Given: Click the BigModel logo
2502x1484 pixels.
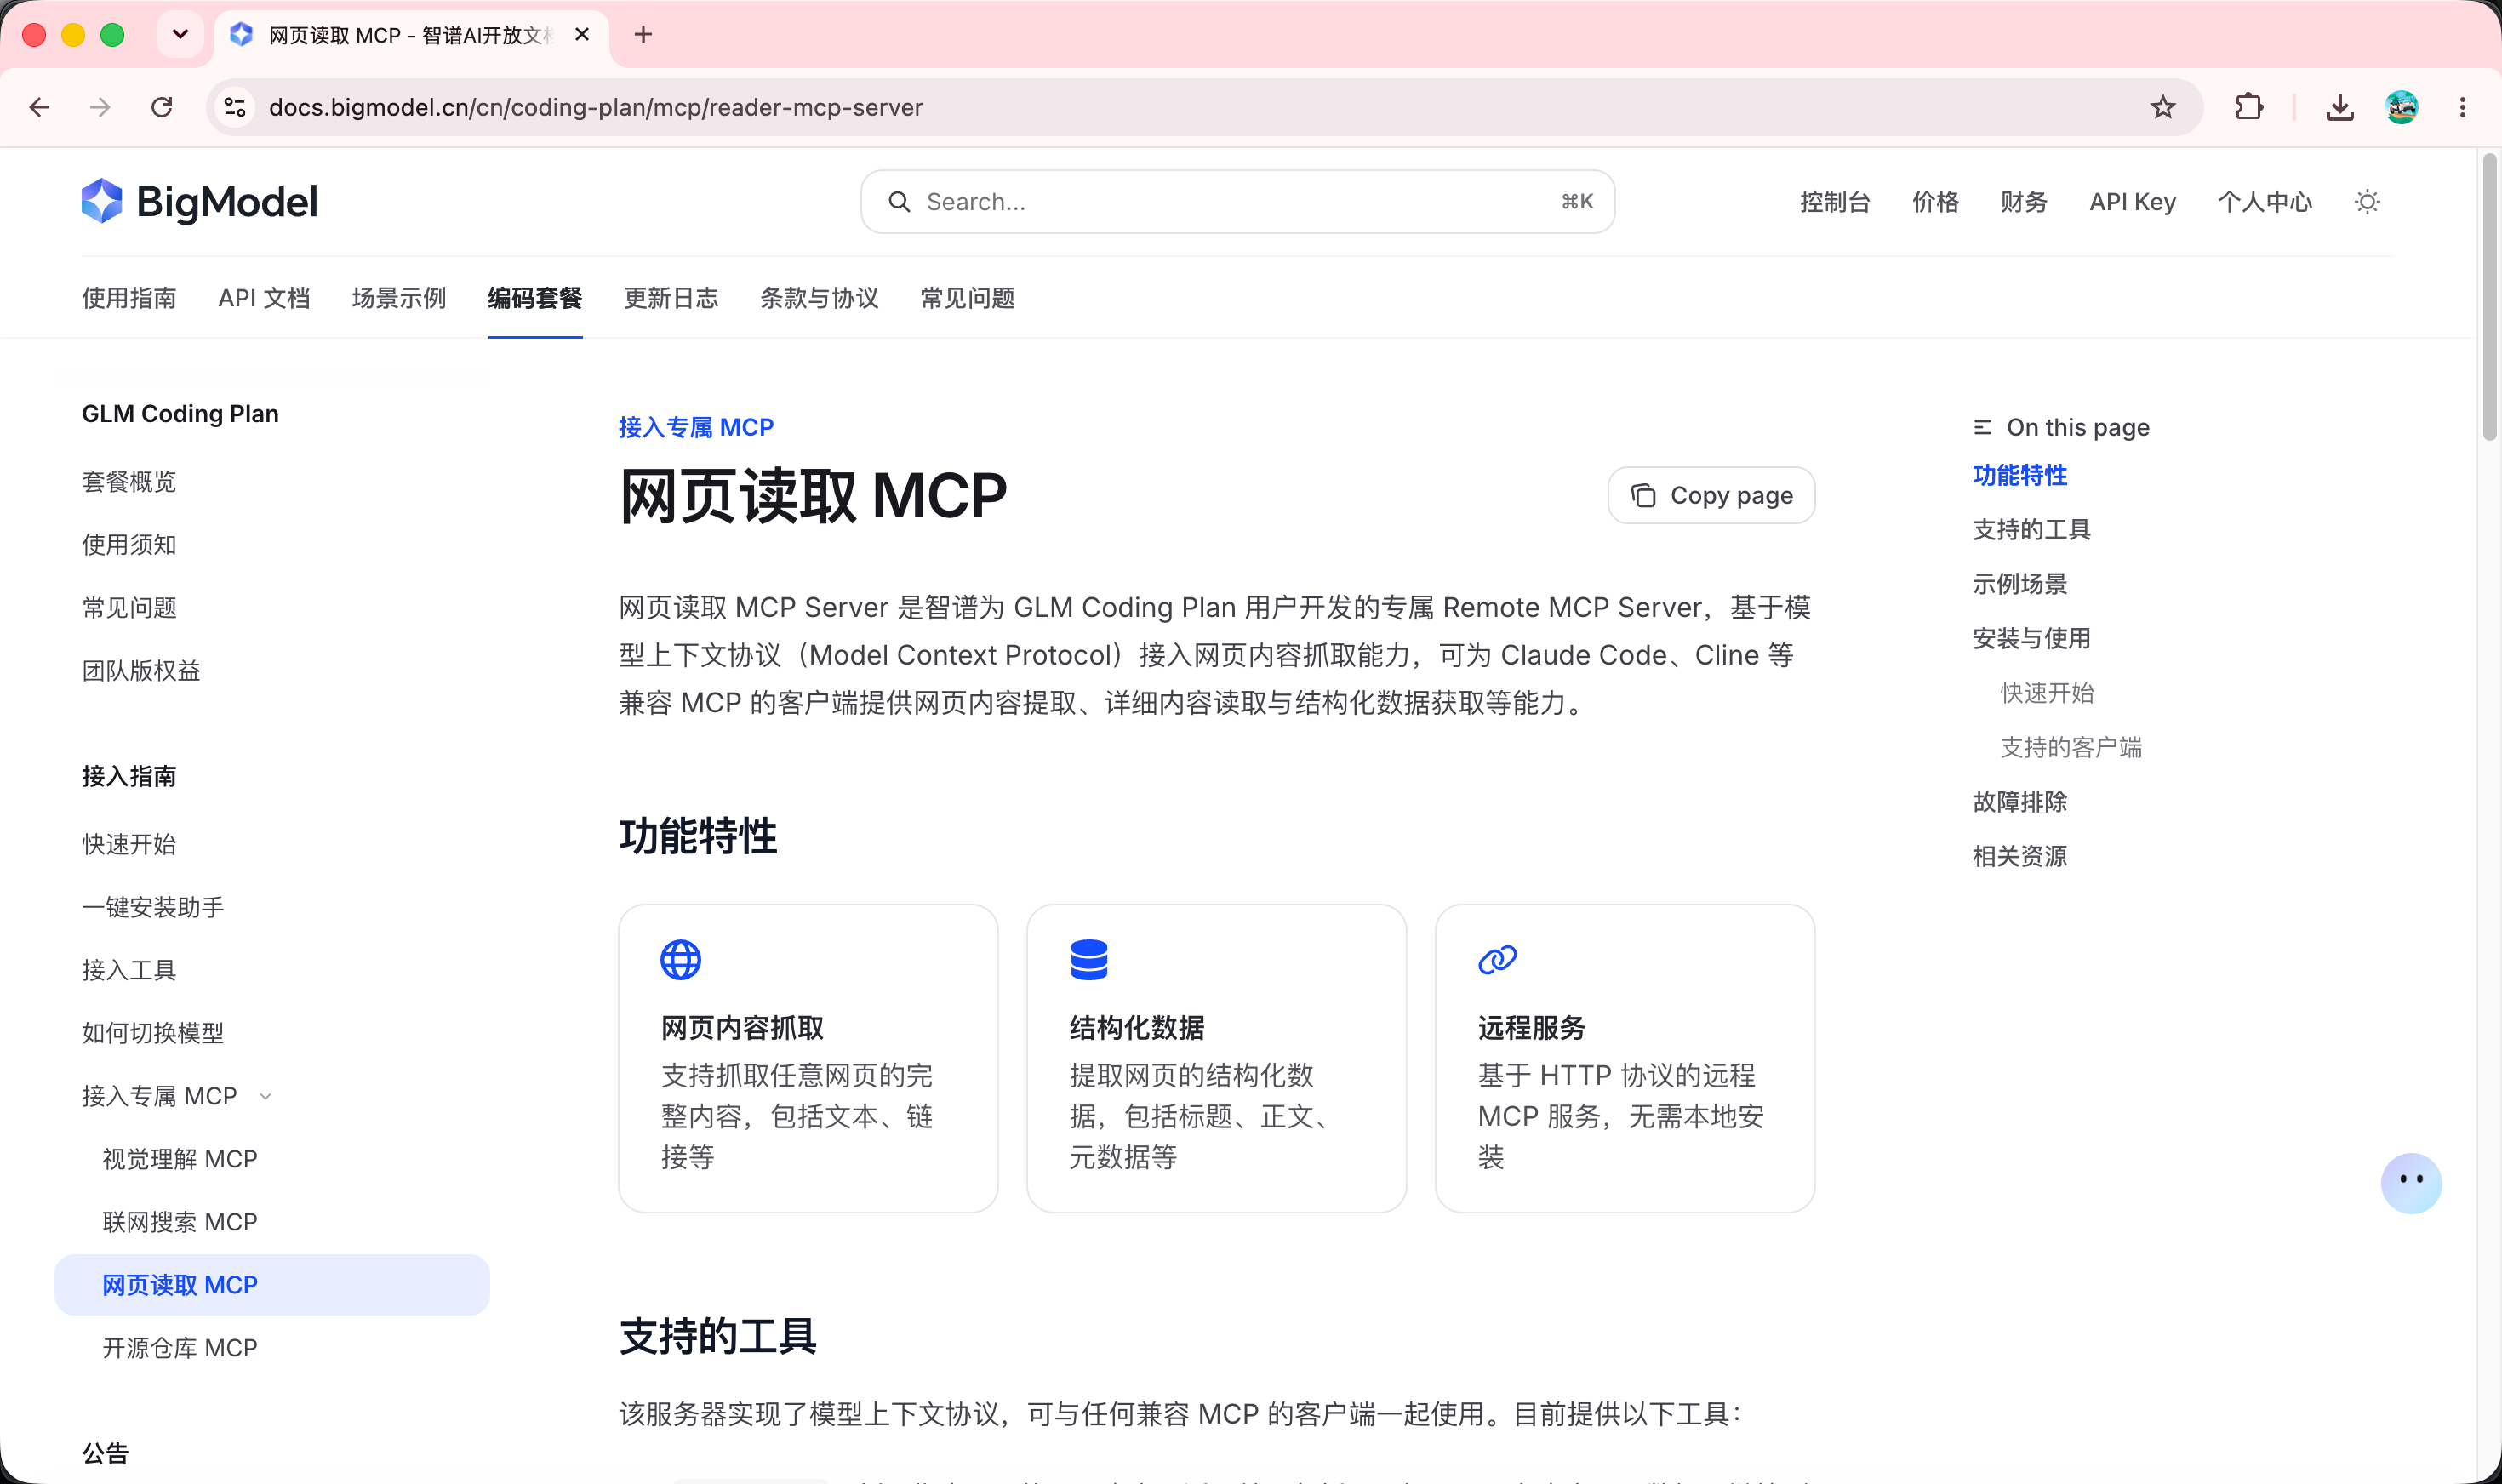Looking at the screenshot, I should 200,202.
